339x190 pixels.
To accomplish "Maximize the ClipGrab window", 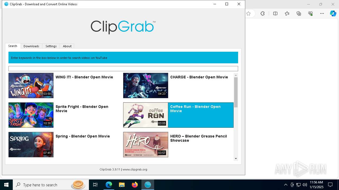I will click(x=227, y=4).
